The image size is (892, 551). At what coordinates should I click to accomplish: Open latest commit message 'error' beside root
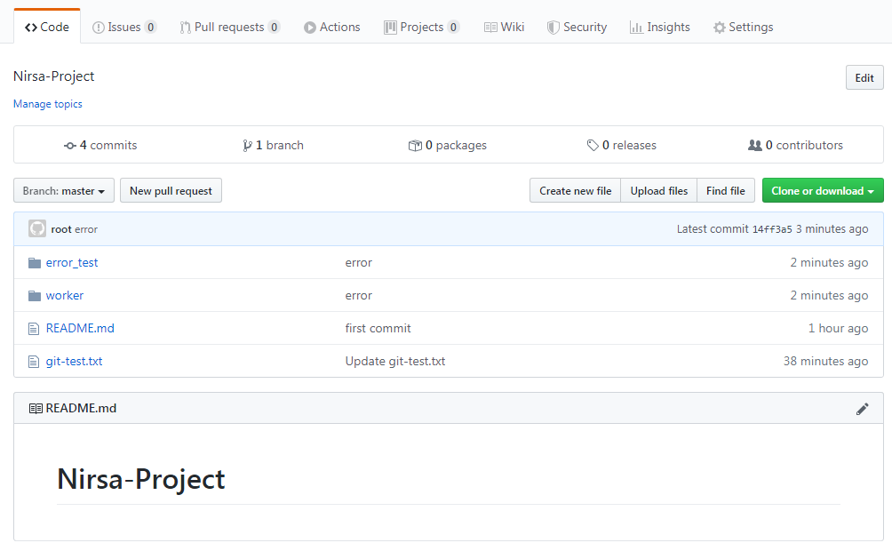pos(86,229)
